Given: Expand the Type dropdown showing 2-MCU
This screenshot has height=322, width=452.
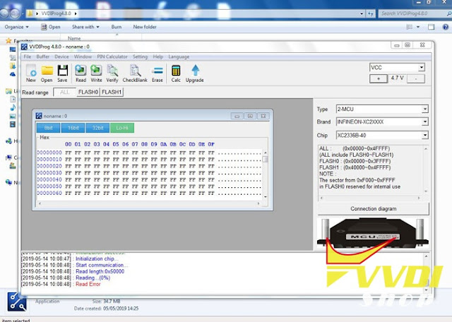Looking at the screenshot, I should click(x=425, y=109).
